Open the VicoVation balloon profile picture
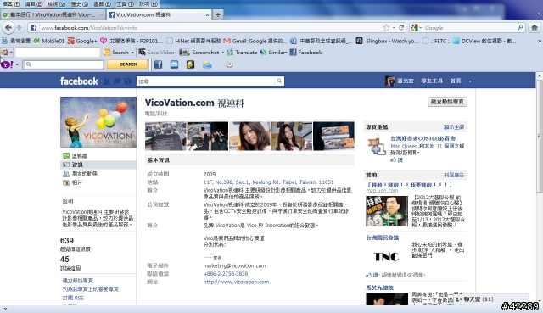Image resolution: width=543 pixels, height=313 pixels. pos(98,122)
